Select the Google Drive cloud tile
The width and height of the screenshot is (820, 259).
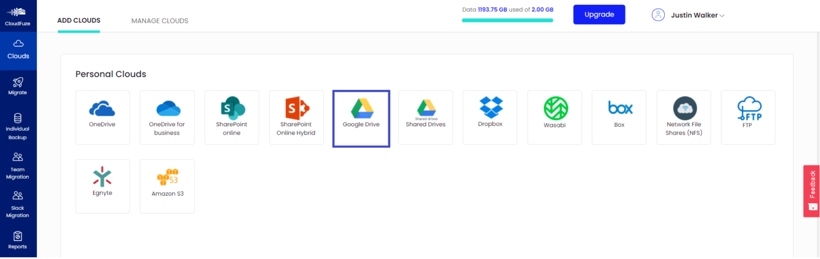coord(361,119)
